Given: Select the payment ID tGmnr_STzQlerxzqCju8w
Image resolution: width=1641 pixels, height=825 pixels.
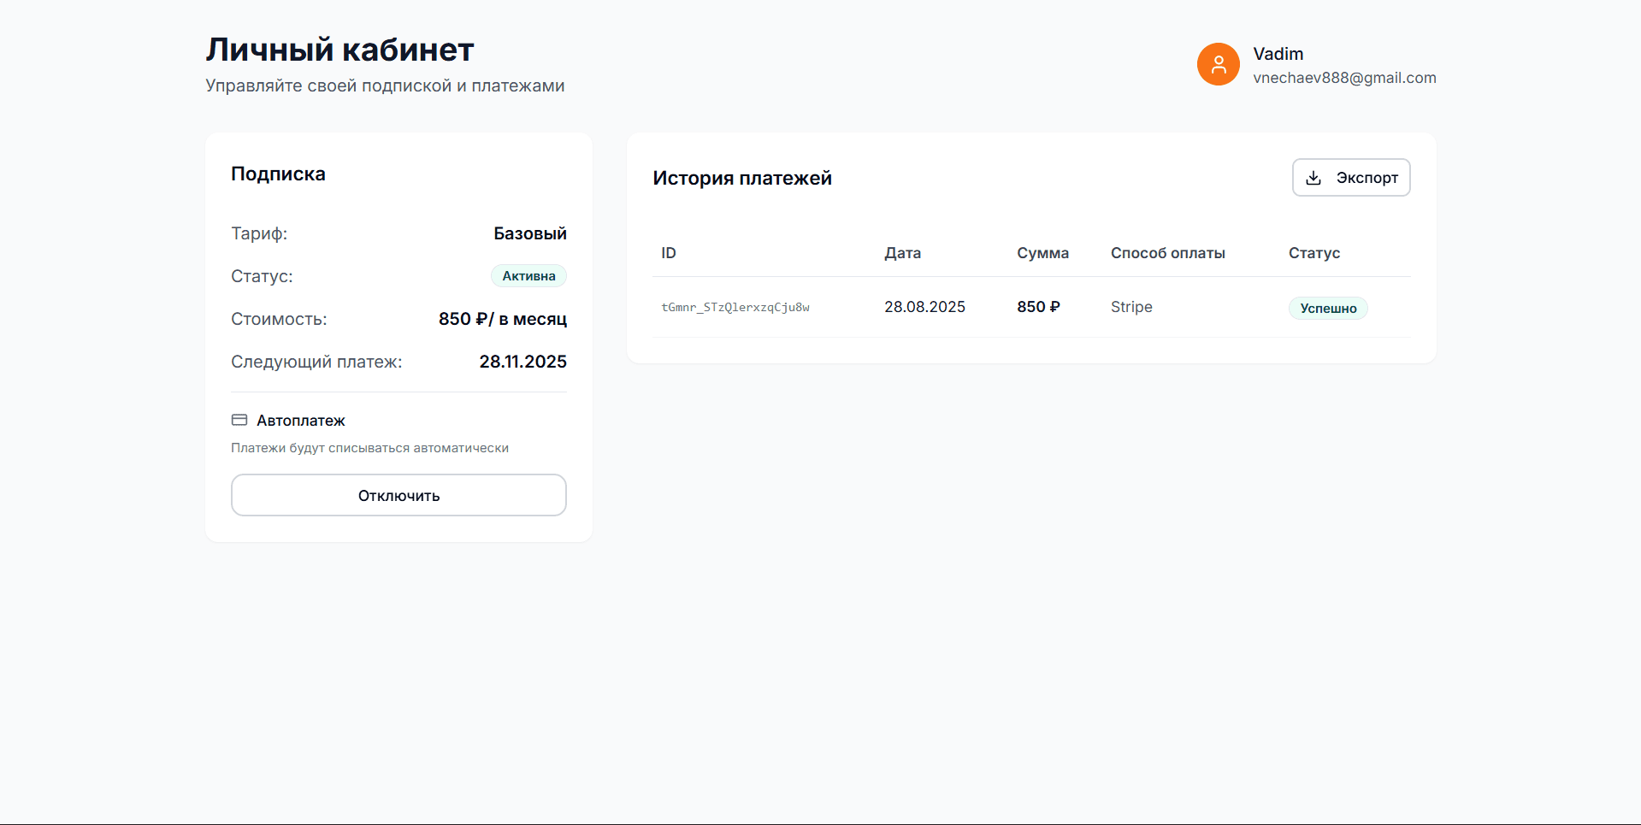Looking at the screenshot, I should [735, 307].
